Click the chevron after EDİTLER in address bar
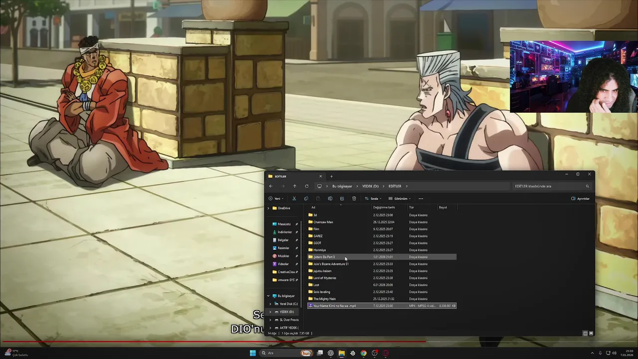The height and width of the screenshot is (359, 638). pos(407,186)
